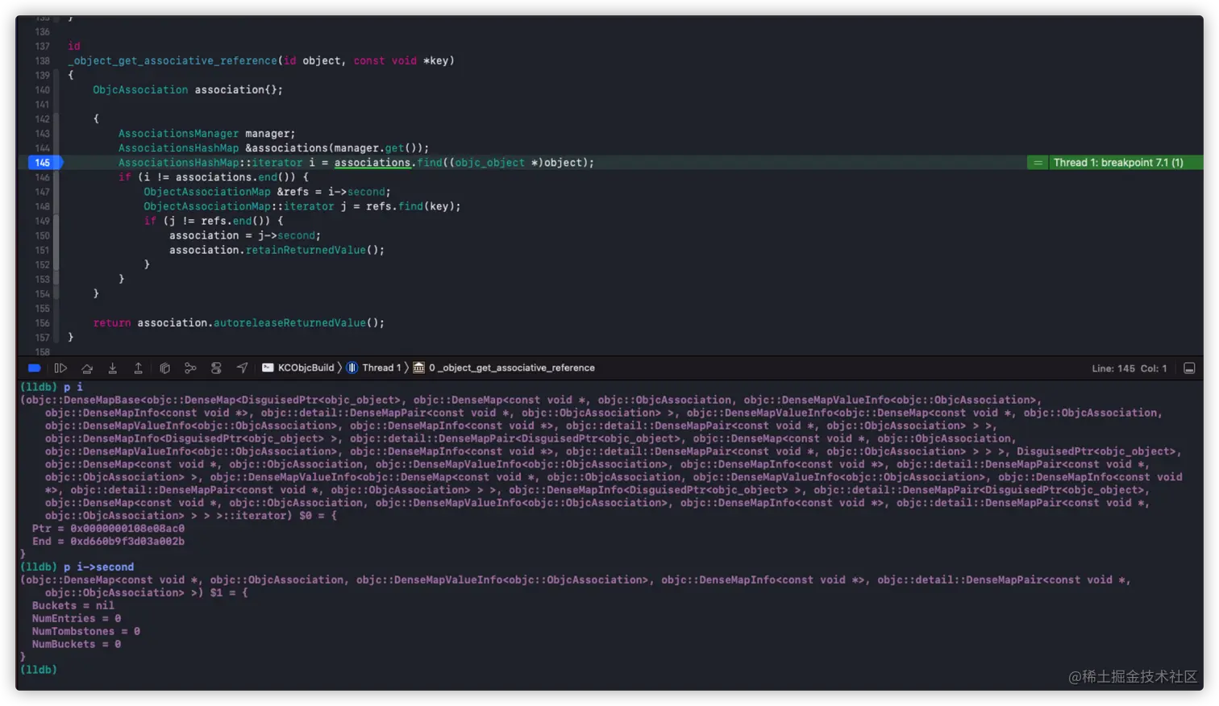
Task: Open the _object_get_associative_reference stack frame menu
Action: pyautogui.click(x=504, y=368)
